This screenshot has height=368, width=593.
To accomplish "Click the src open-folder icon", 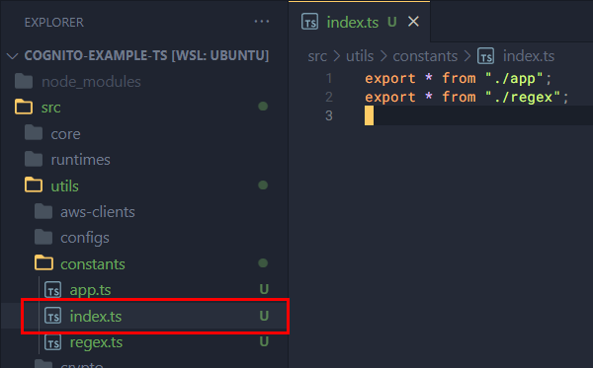I will 24,107.
